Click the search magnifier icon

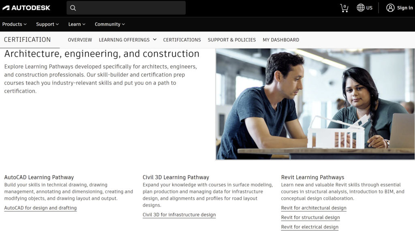click(x=73, y=8)
